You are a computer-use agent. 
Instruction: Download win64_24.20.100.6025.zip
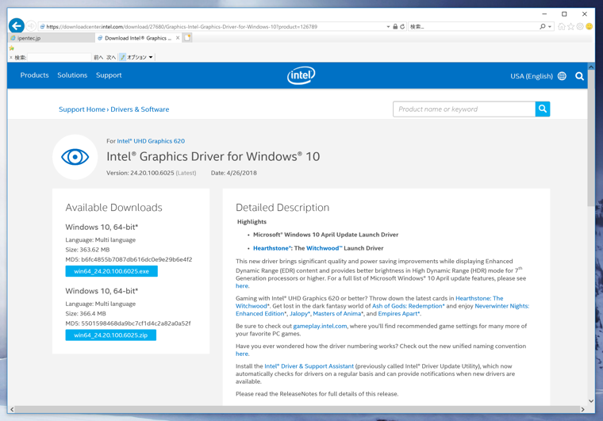click(x=111, y=335)
